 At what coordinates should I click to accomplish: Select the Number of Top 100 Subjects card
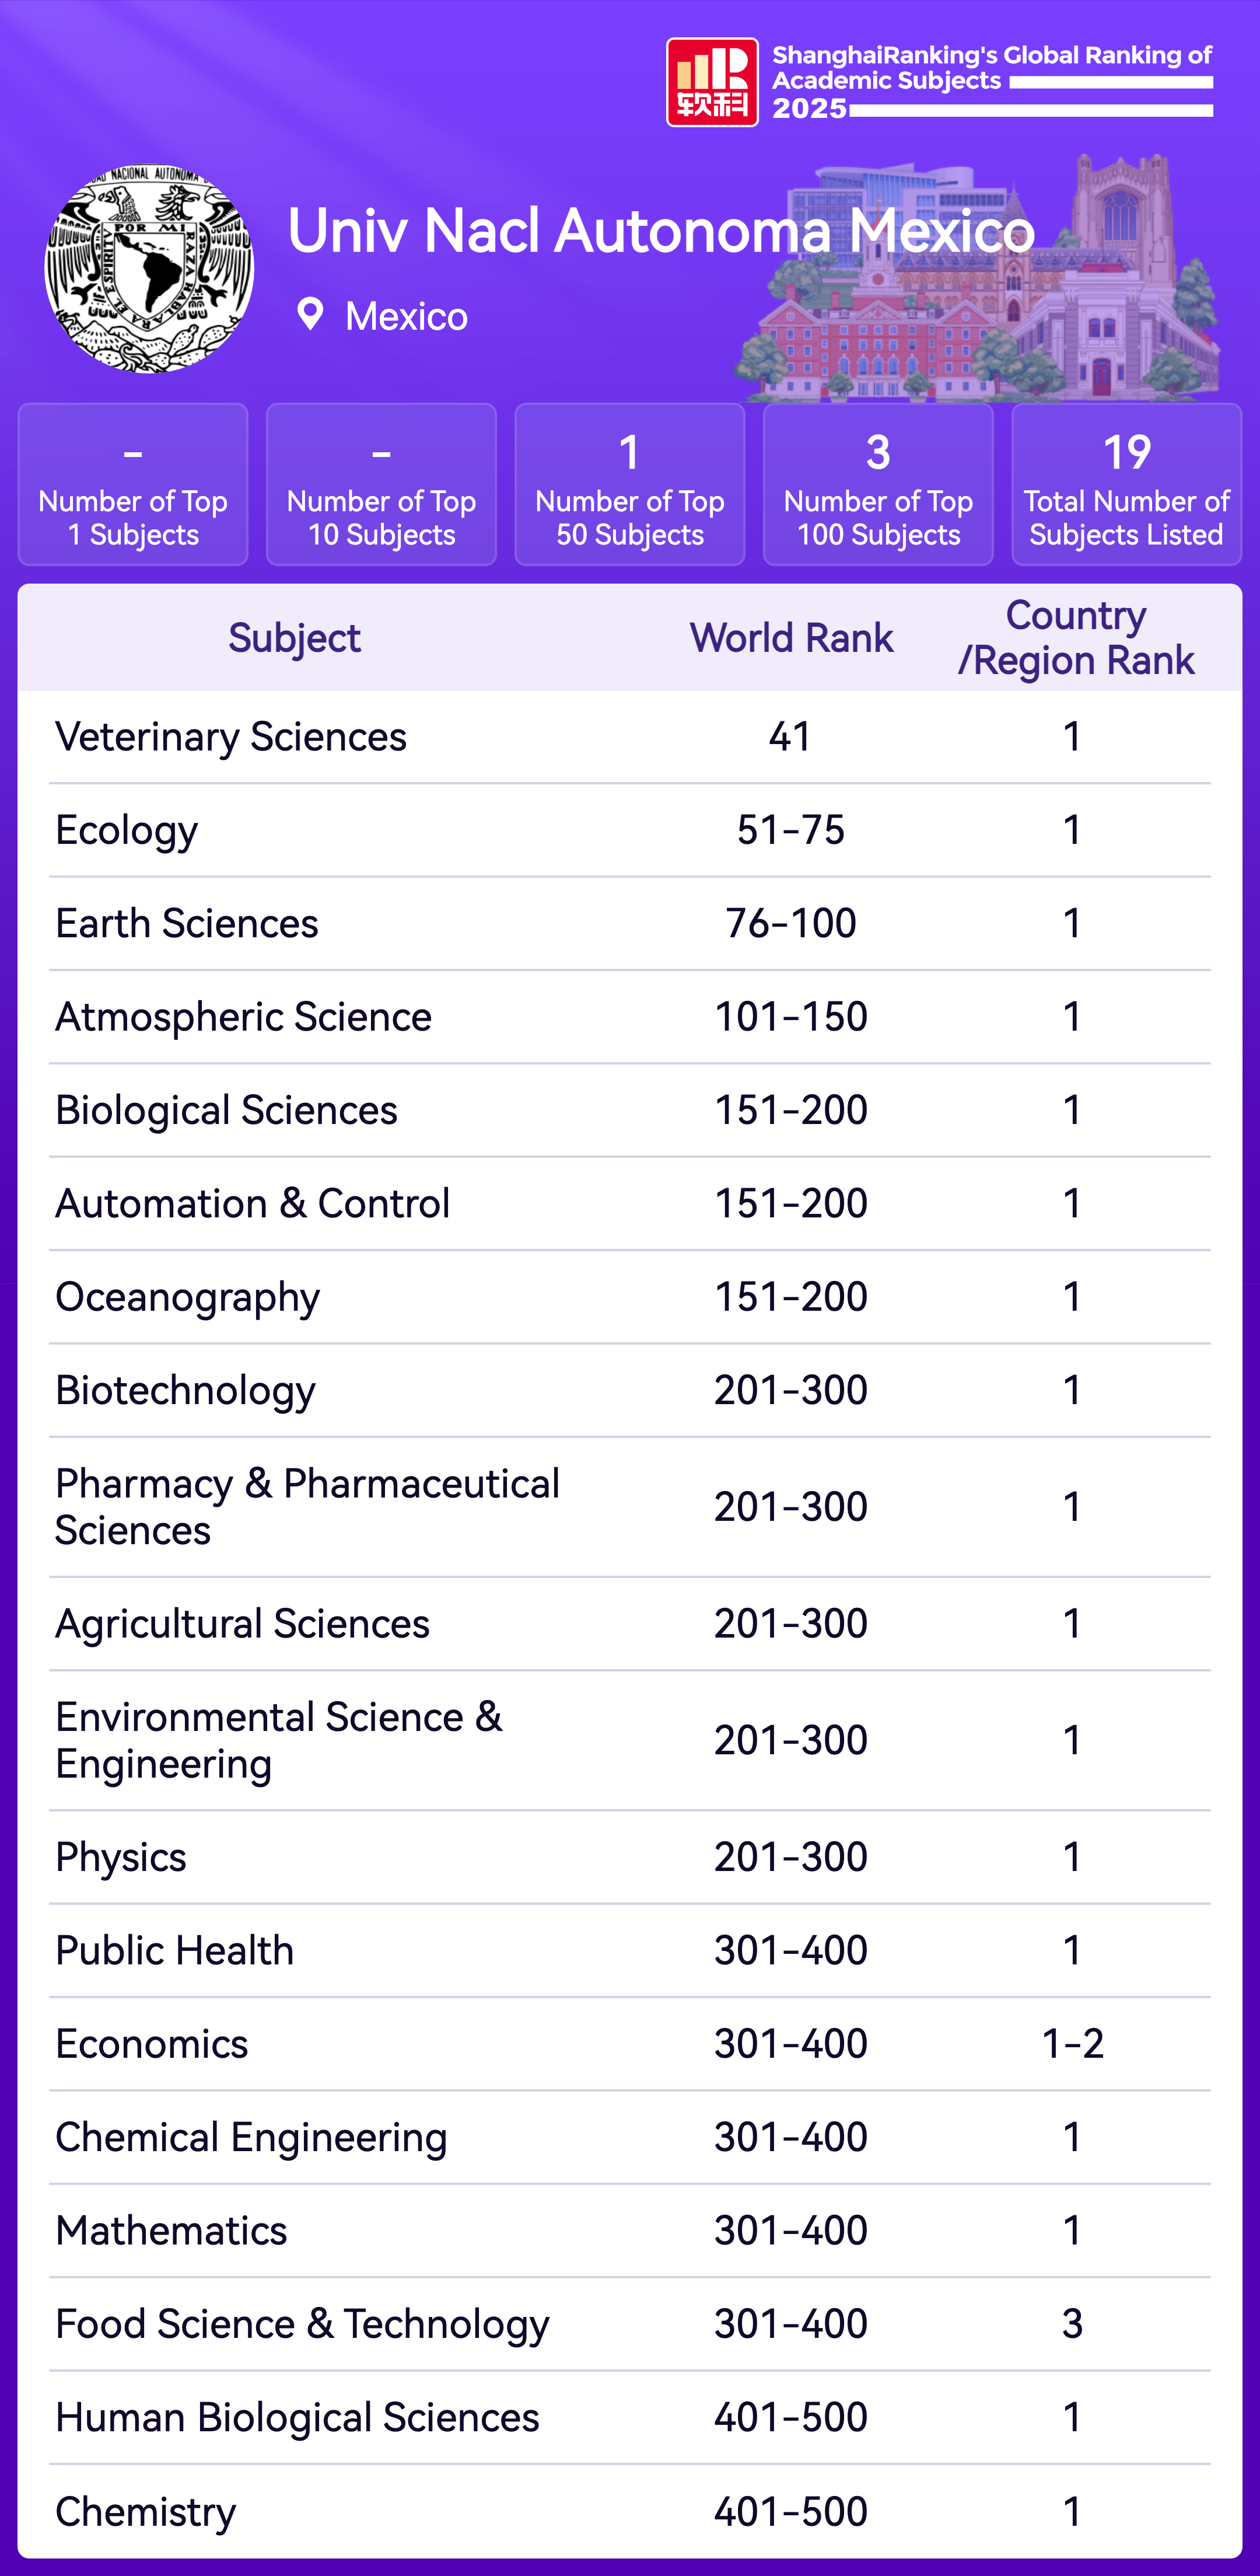pyautogui.click(x=878, y=485)
